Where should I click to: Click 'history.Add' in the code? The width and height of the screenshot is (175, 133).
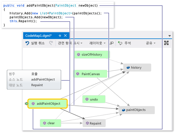[20, 13]
